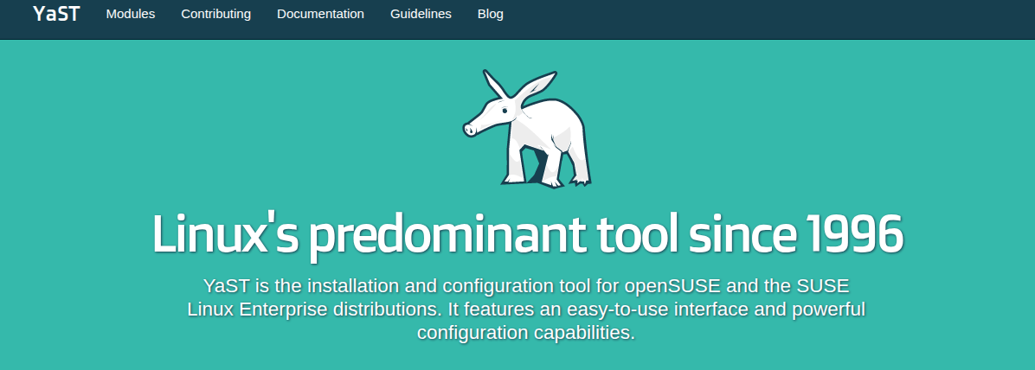Click "configuration capabilities" in the last line
Screen dimensions: 1035x370
(526, 333)
